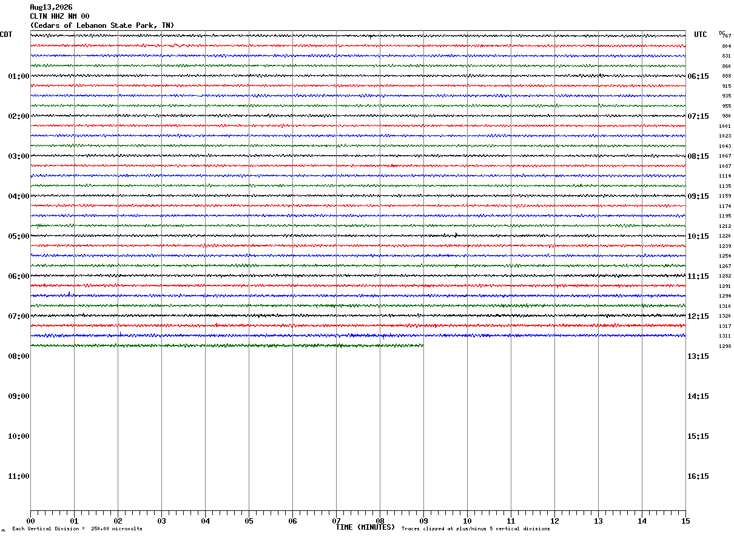
Task: Click the 'UTC' timezone label
Action: [x=701, y=35]
